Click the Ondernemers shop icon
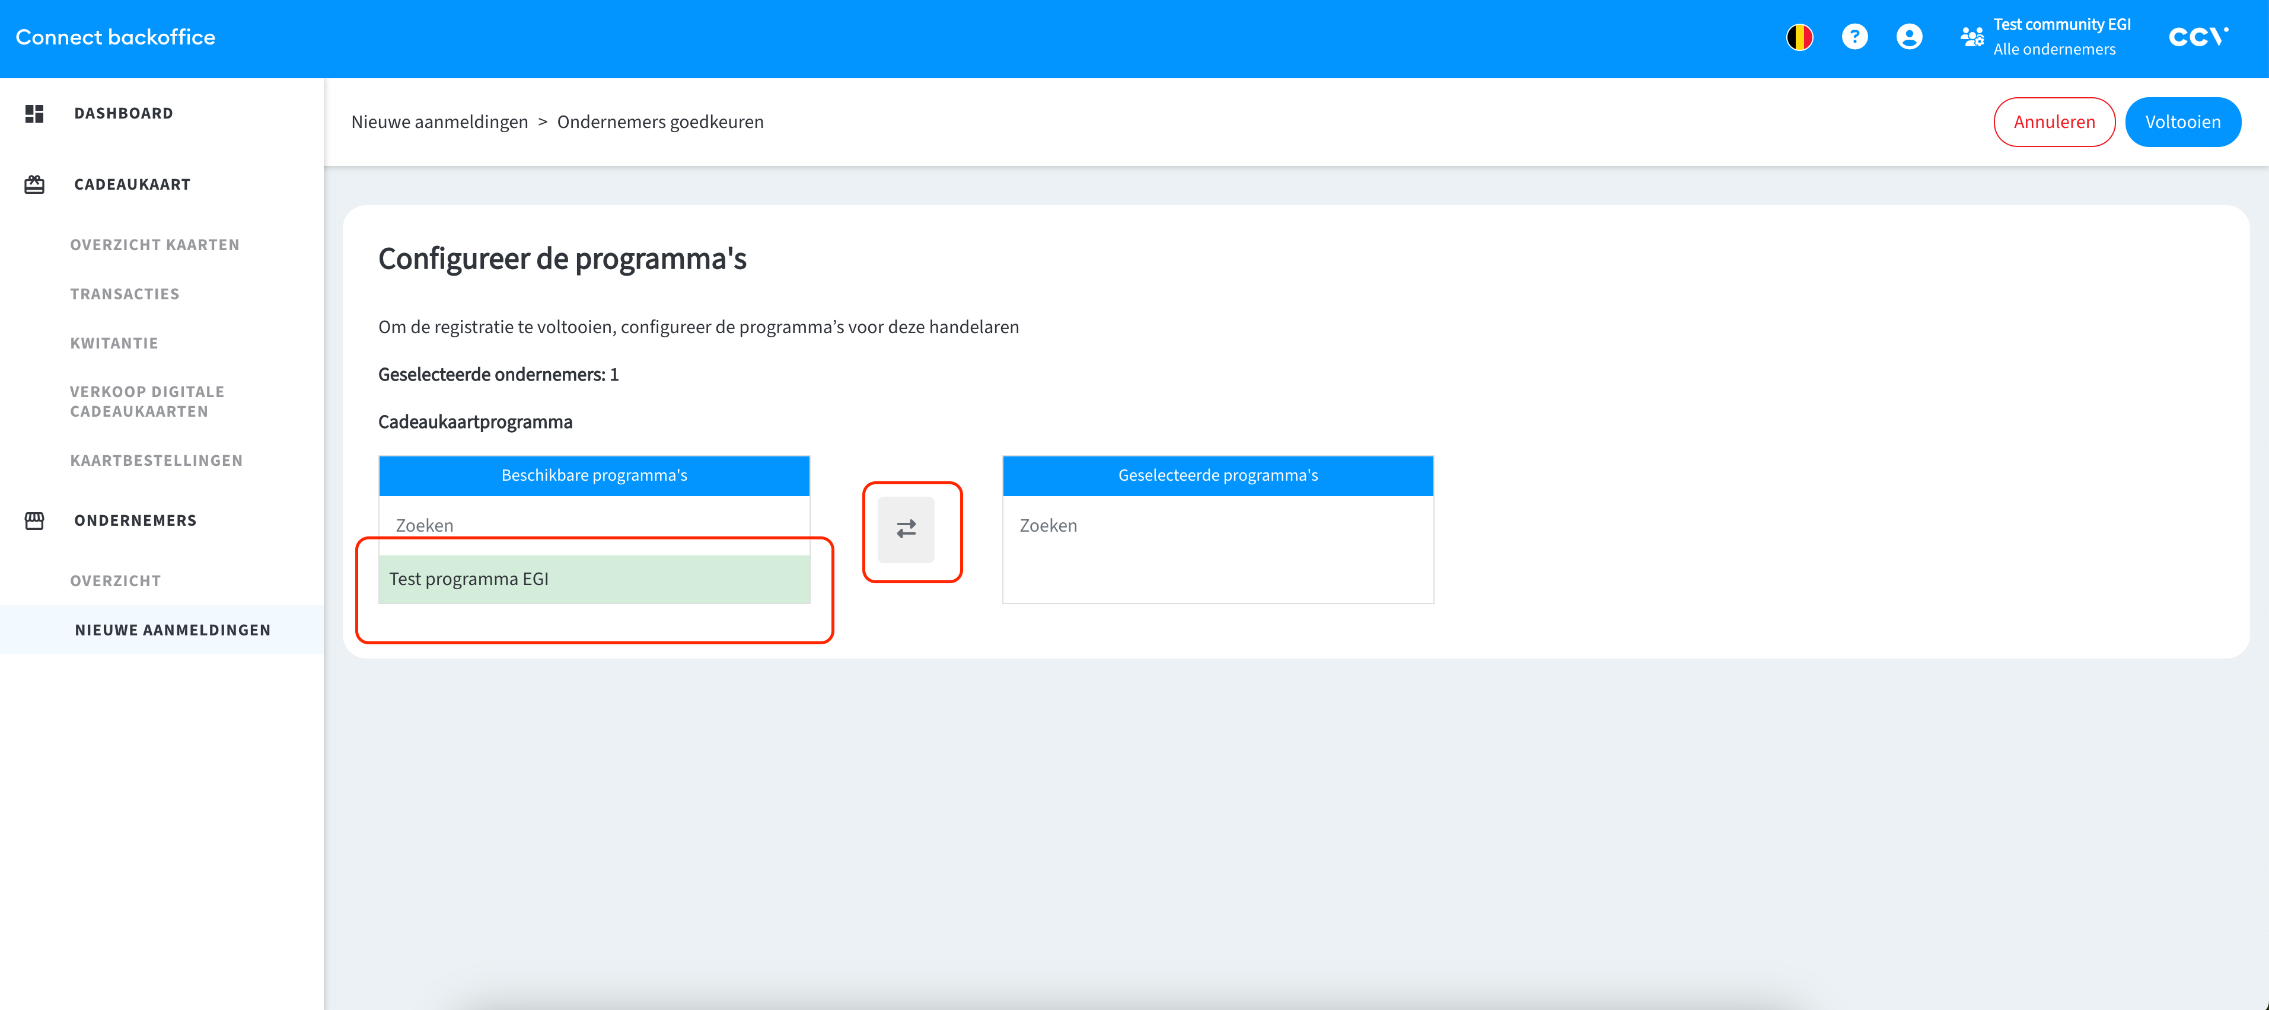Image resolution: width=2269 pixels, height=1010 pixels. (x=34, y=520)
